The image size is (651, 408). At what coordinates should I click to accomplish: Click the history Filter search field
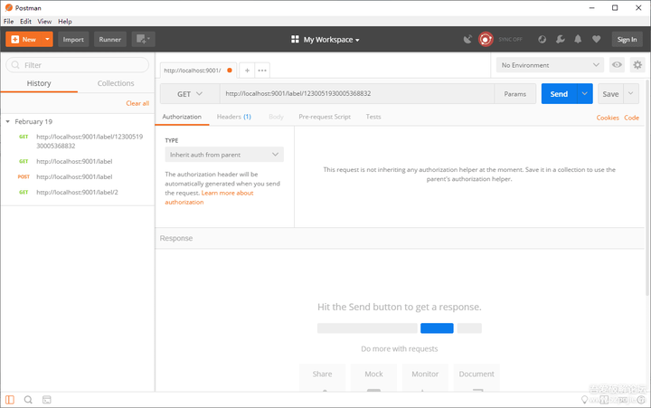click(x=77, y=65)
